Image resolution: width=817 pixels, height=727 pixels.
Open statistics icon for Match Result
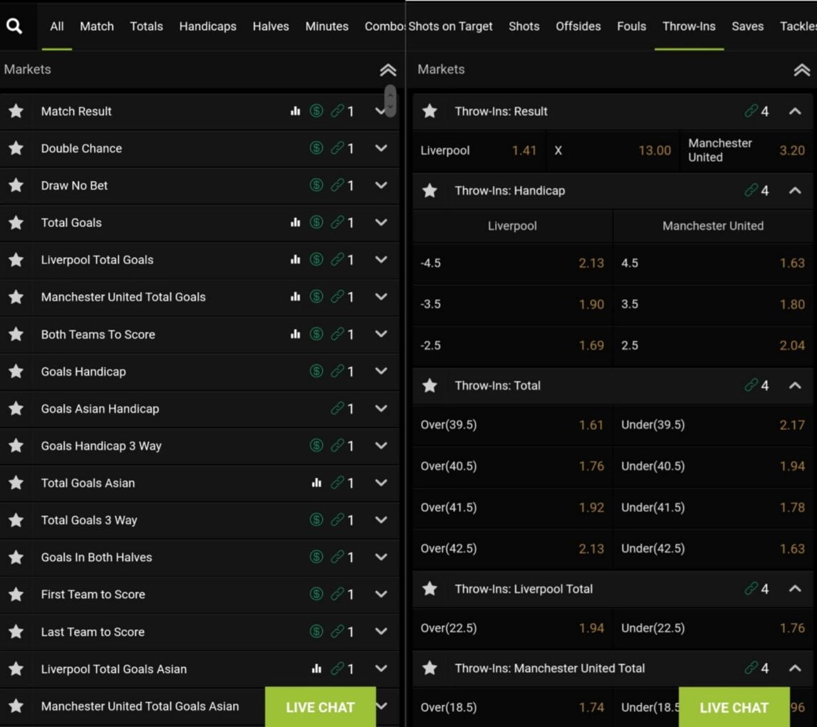tap(296, 111)
